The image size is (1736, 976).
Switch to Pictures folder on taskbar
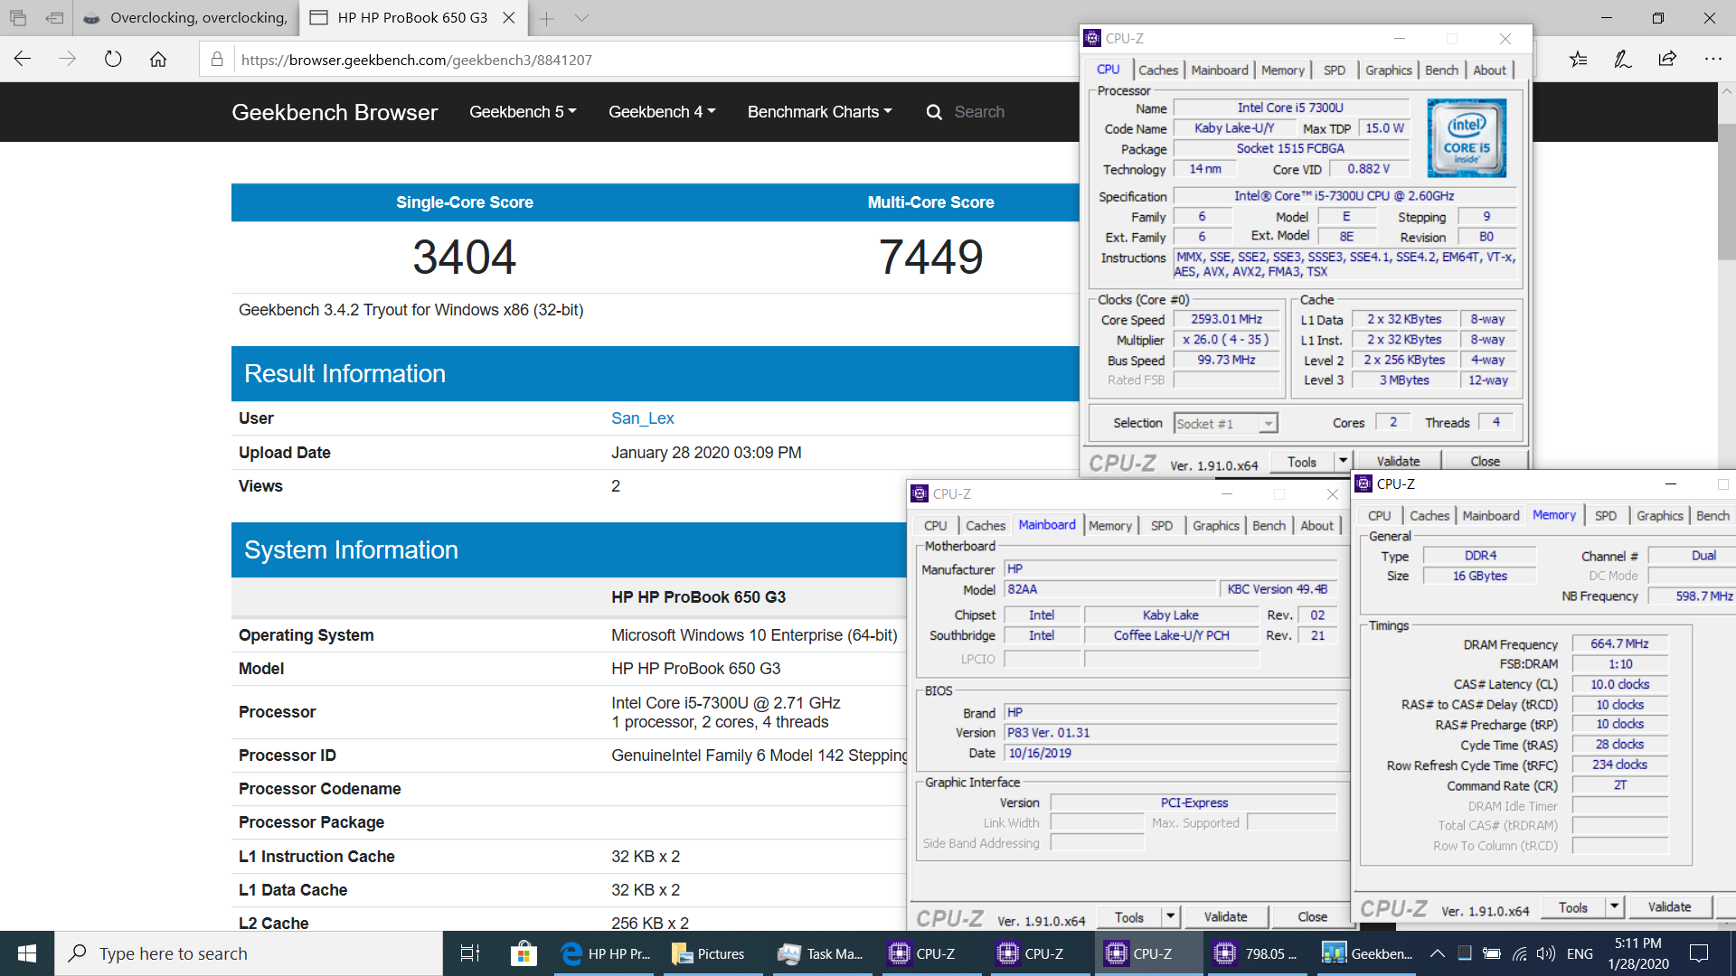[710, 953]
